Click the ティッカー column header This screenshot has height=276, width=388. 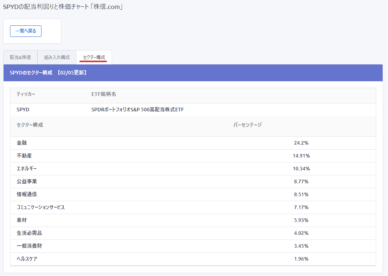tap(26, 94)
